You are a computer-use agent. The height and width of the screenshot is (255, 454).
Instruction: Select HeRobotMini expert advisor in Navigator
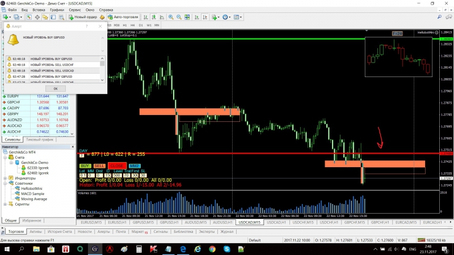coord(32,189)
